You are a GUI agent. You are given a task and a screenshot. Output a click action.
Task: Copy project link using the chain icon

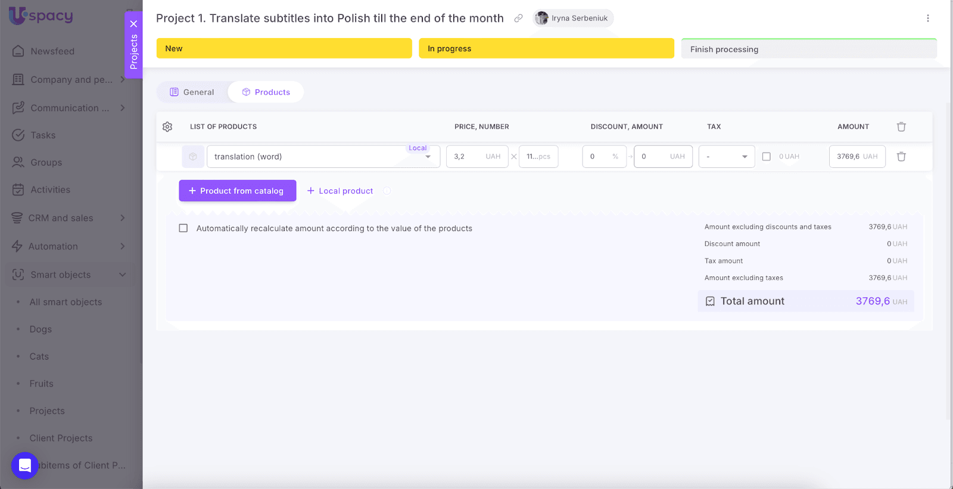[x=519, y=18]
